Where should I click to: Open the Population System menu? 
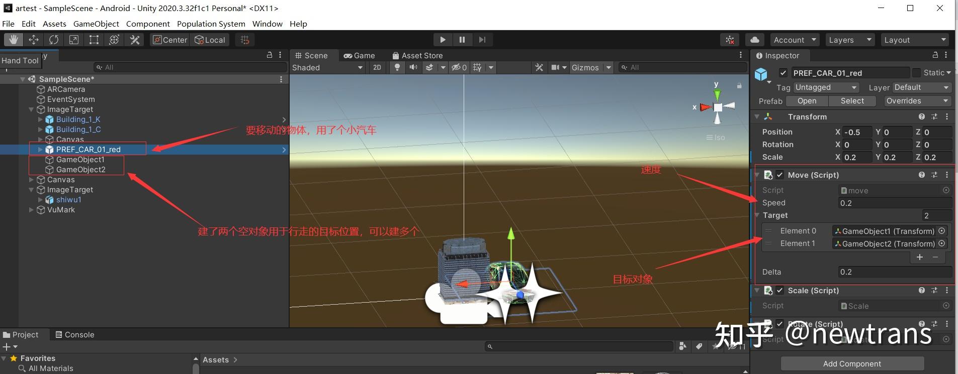(x=211, y=24)
